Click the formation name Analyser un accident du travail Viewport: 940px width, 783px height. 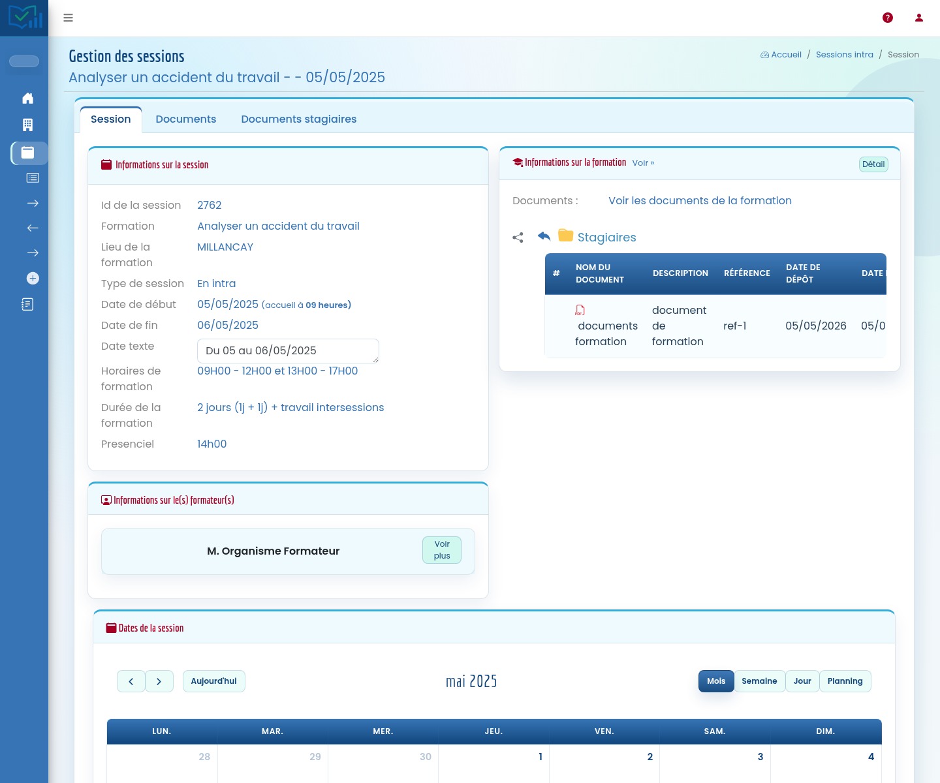pyautogui.click(x=278, y=226)
